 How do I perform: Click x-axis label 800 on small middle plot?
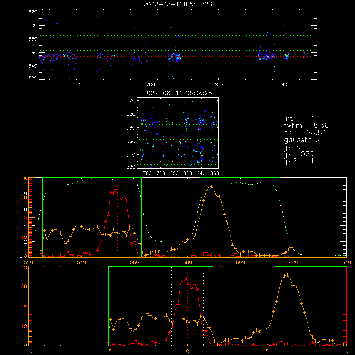(174, 173)
